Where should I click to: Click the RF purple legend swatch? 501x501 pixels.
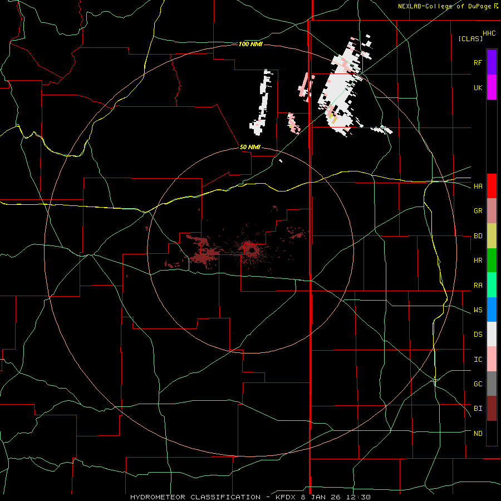[x=492, y=62]
